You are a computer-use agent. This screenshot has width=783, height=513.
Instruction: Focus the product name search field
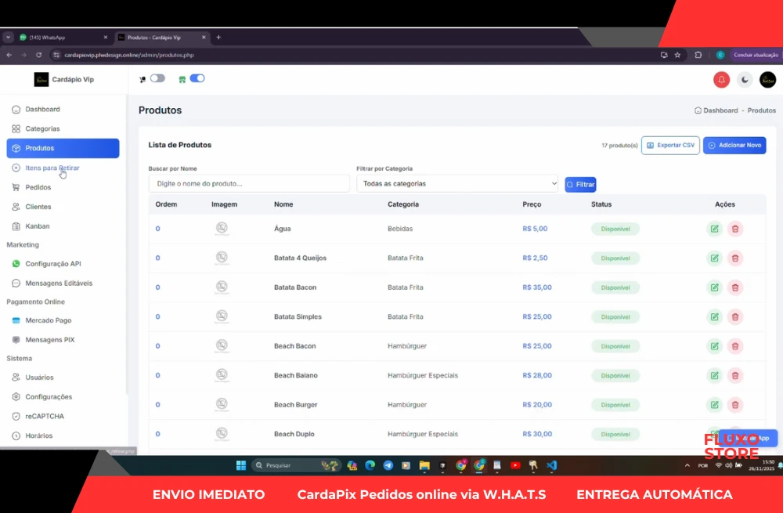coord(248,183)
